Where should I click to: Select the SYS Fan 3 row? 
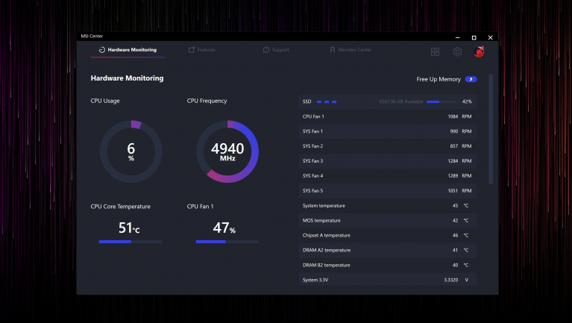click(387, 161)
